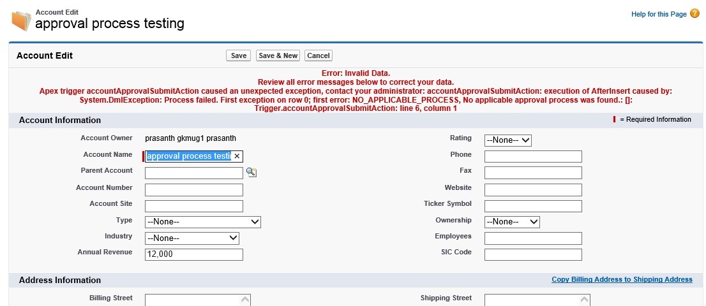
Task: Click the Save & New button
Action: click(x=278, y=55)
